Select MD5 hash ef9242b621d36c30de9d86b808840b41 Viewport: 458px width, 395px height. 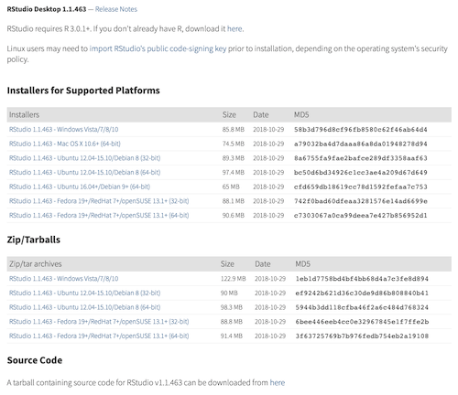tap(362, 294)
